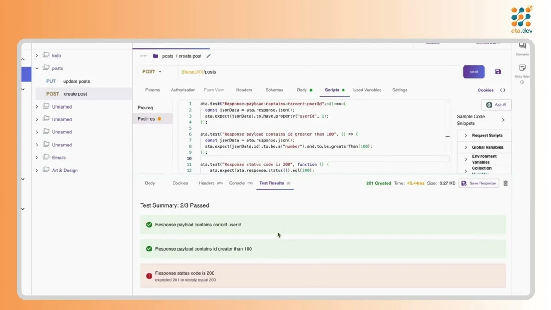Image resolution: width=551 pixels, height=310 pixels.
Task: Open the Test Results tab
Action: coord(271,183)
